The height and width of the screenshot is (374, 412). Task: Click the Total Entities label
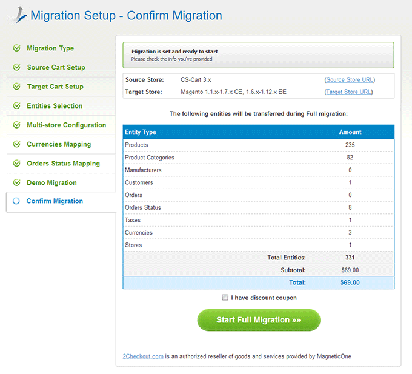(x=287, y=258)
